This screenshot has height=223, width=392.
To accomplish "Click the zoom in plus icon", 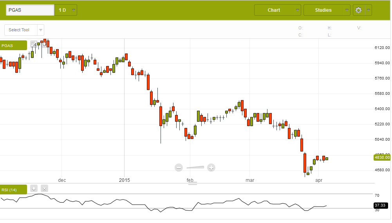I will point(211,168).
